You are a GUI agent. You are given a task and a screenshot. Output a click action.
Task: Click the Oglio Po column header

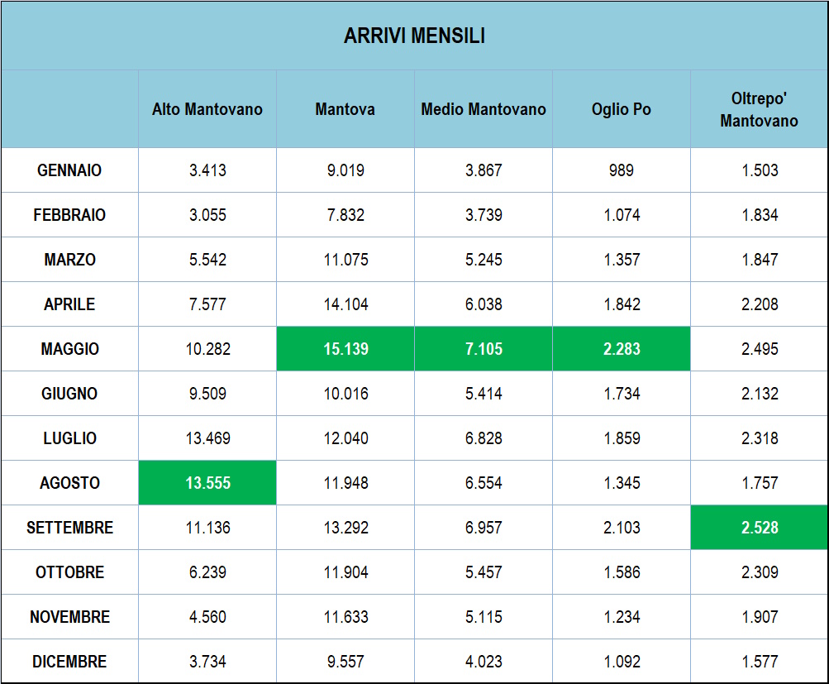tap(621, 109)
